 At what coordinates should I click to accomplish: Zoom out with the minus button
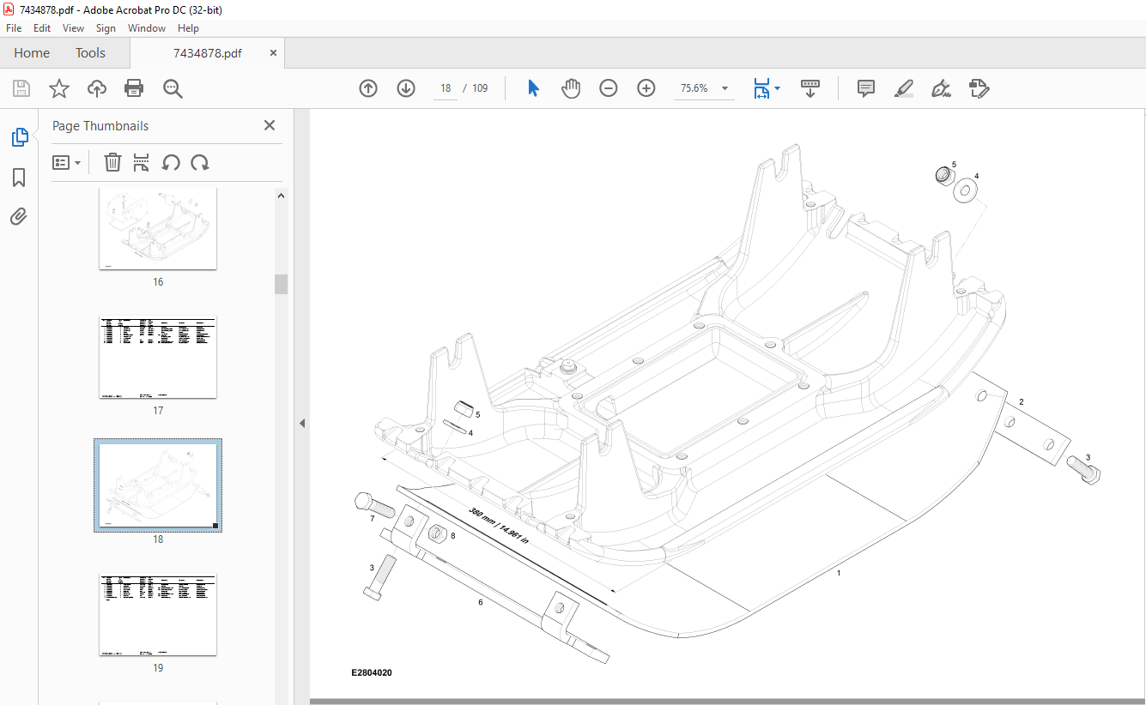pos(609,88)
